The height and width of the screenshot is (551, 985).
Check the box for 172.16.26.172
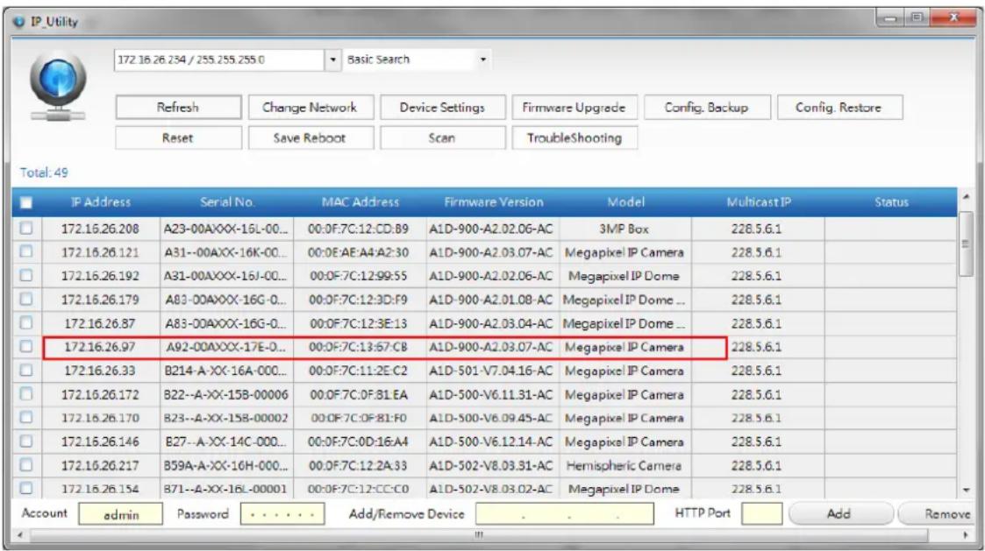[26, 394]
